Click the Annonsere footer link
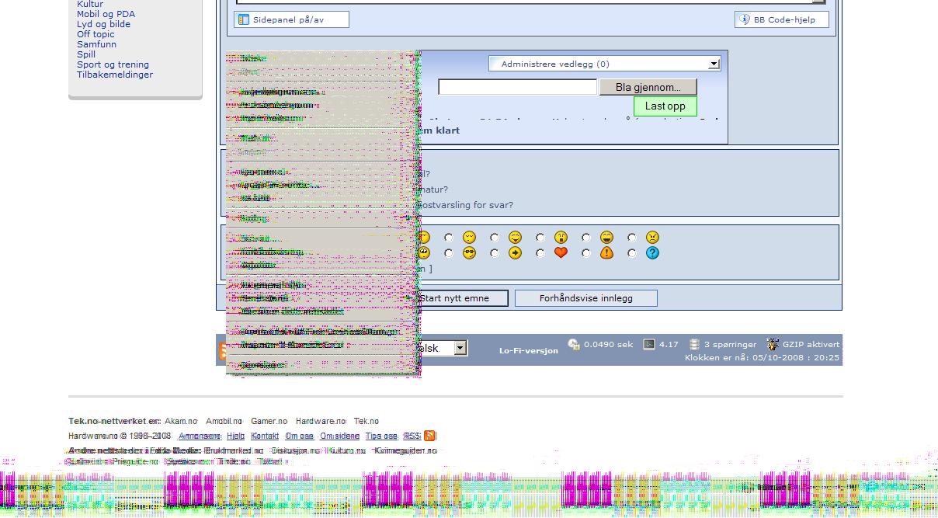938x518 pixels. point(200,436)
